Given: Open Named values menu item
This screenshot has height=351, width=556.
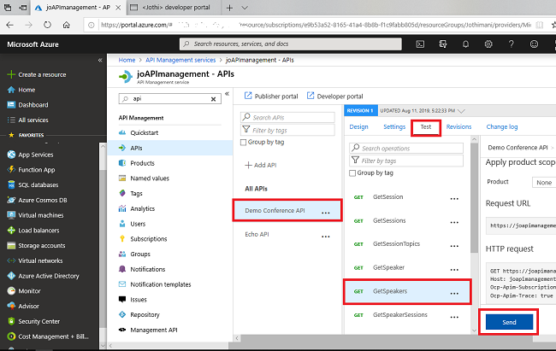Looking at the screenshot, I should 150,178.
